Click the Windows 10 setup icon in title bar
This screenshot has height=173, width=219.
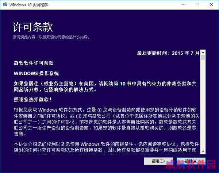(5, 4)
